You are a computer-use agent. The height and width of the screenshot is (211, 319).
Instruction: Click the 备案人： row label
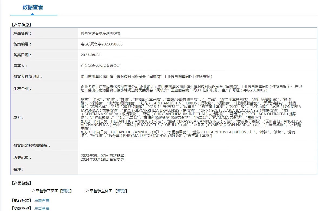pos(20,66)
